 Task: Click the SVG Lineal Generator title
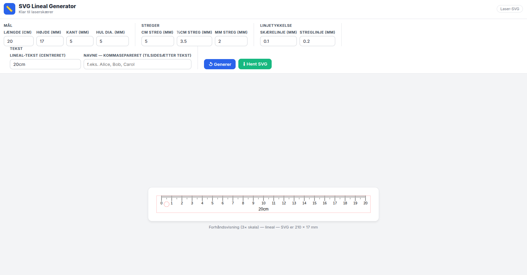(x=47, y=6)
